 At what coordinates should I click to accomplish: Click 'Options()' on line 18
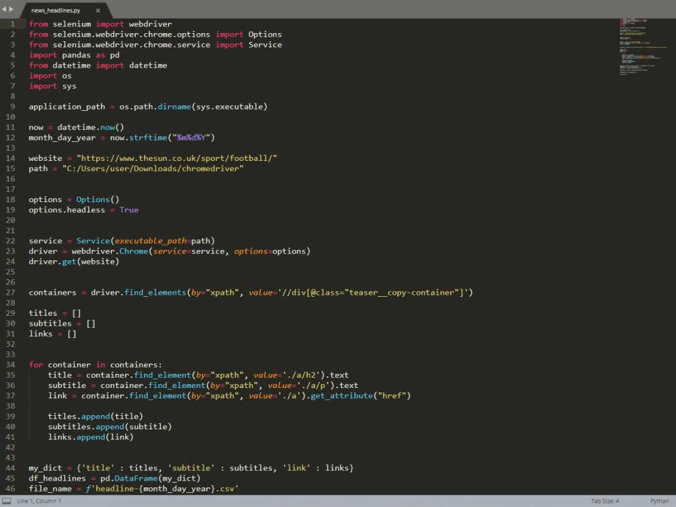pos(97,199)
